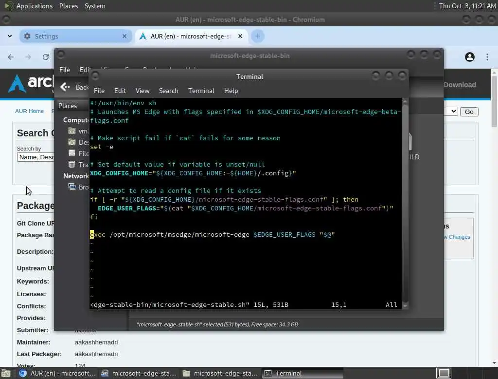Click the View Changes link
Image resolution: width=498 pixels, height=379 pixels.
click(457, 237)
